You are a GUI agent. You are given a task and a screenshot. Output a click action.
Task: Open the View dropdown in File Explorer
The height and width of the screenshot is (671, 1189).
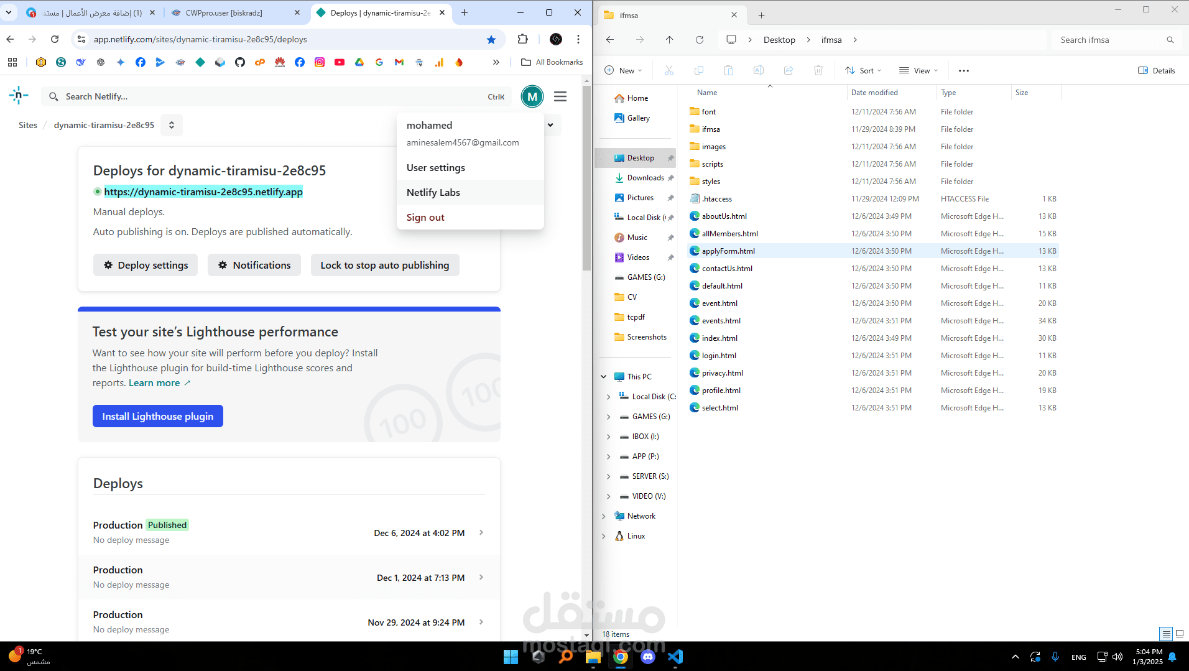click(918, 71)
